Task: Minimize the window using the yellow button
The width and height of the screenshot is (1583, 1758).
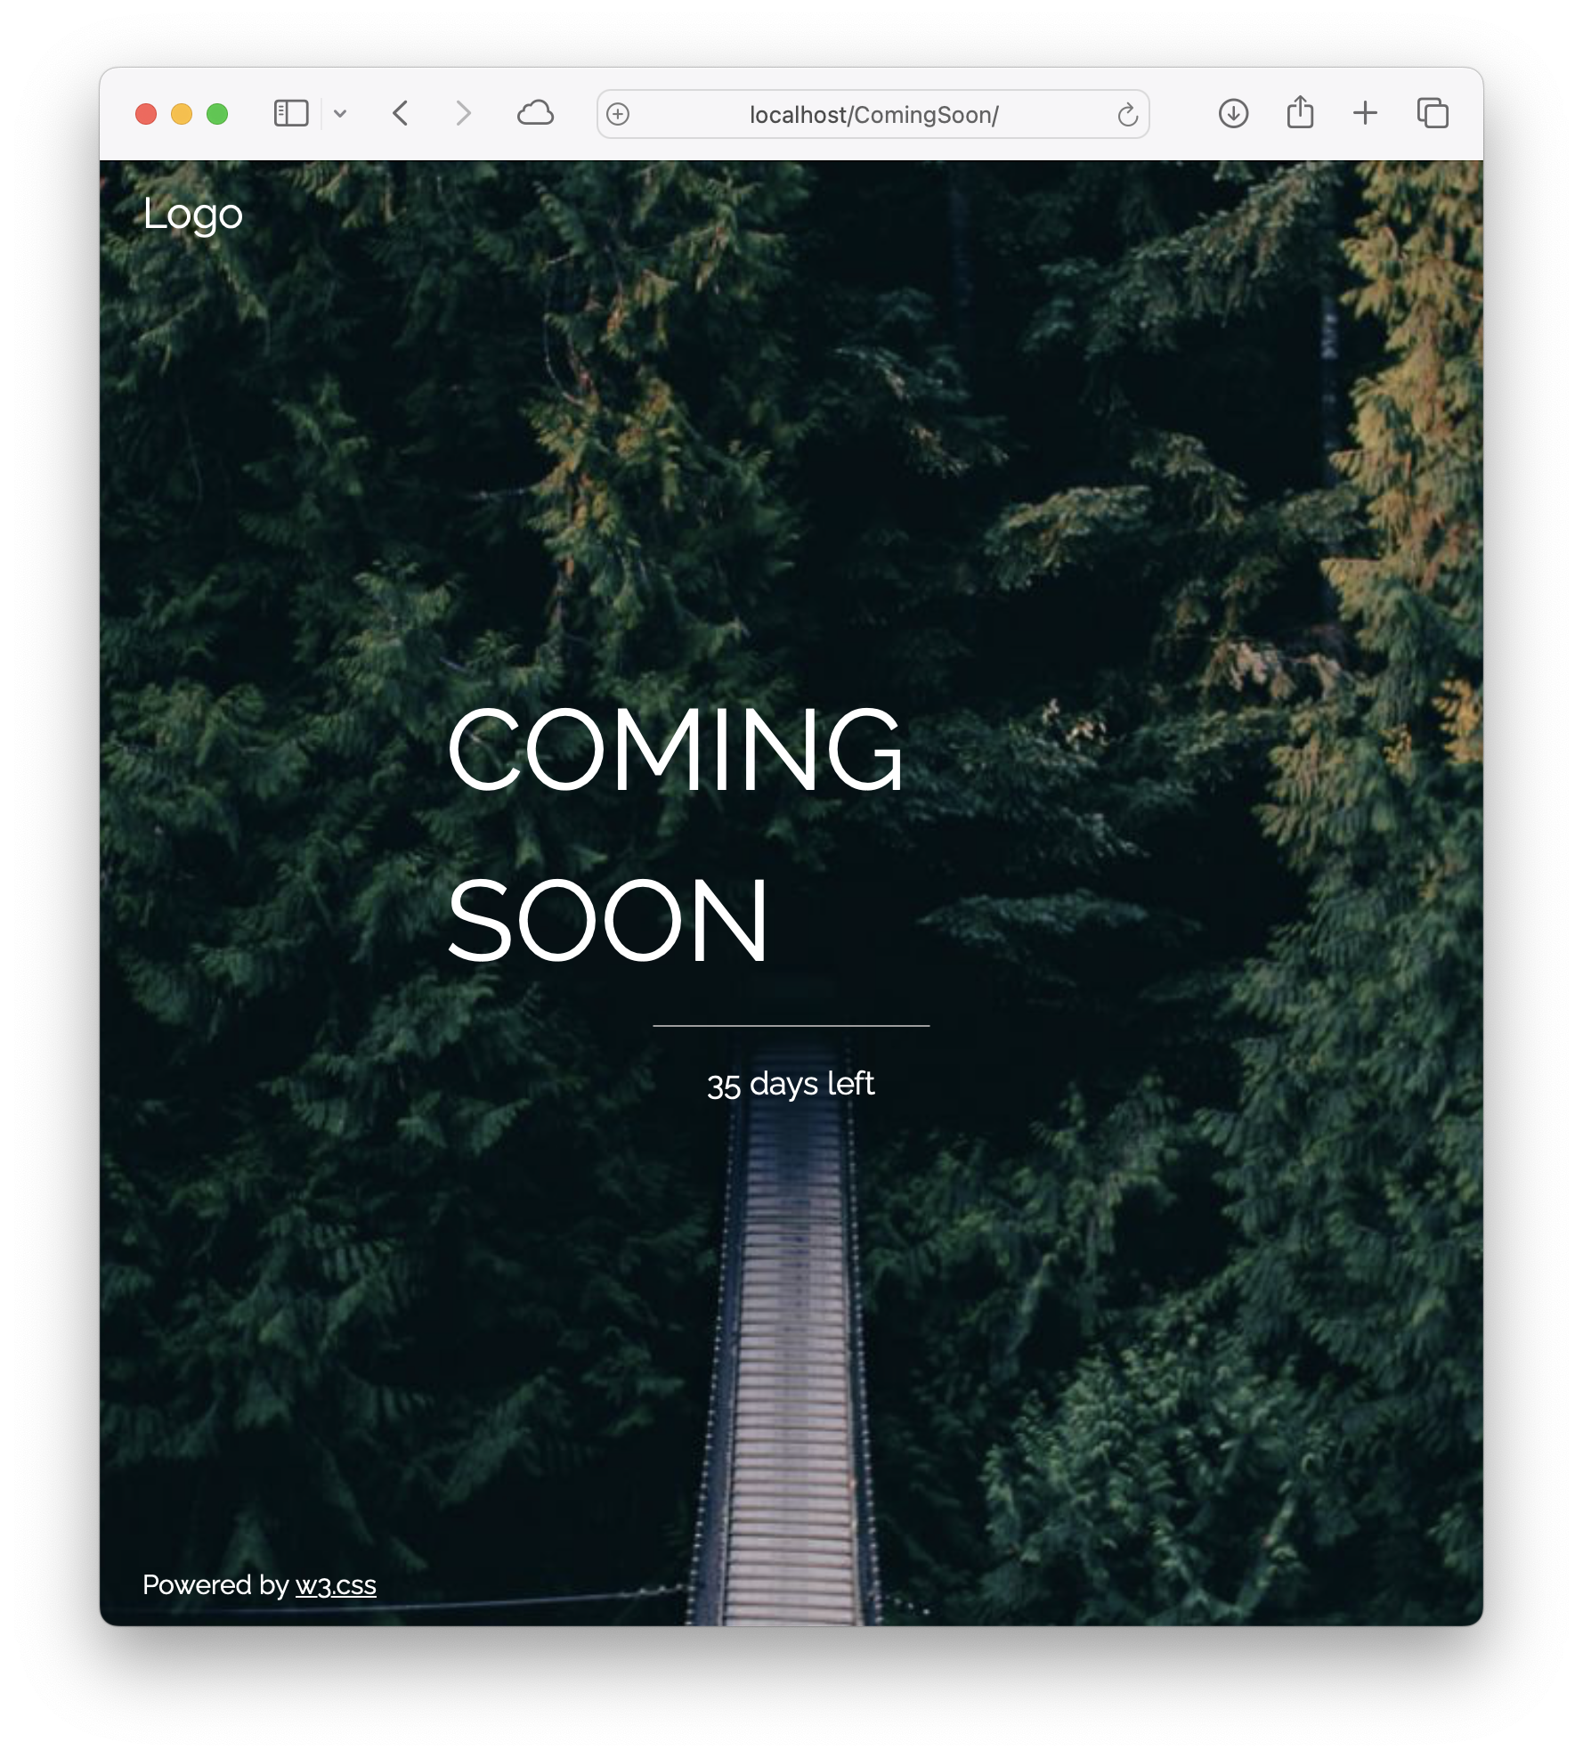Action: pos(182,114)
